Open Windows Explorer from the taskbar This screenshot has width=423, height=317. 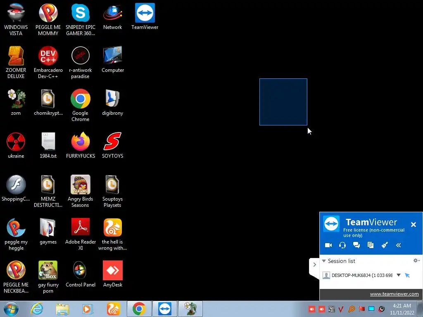click(x=62, y=309)
